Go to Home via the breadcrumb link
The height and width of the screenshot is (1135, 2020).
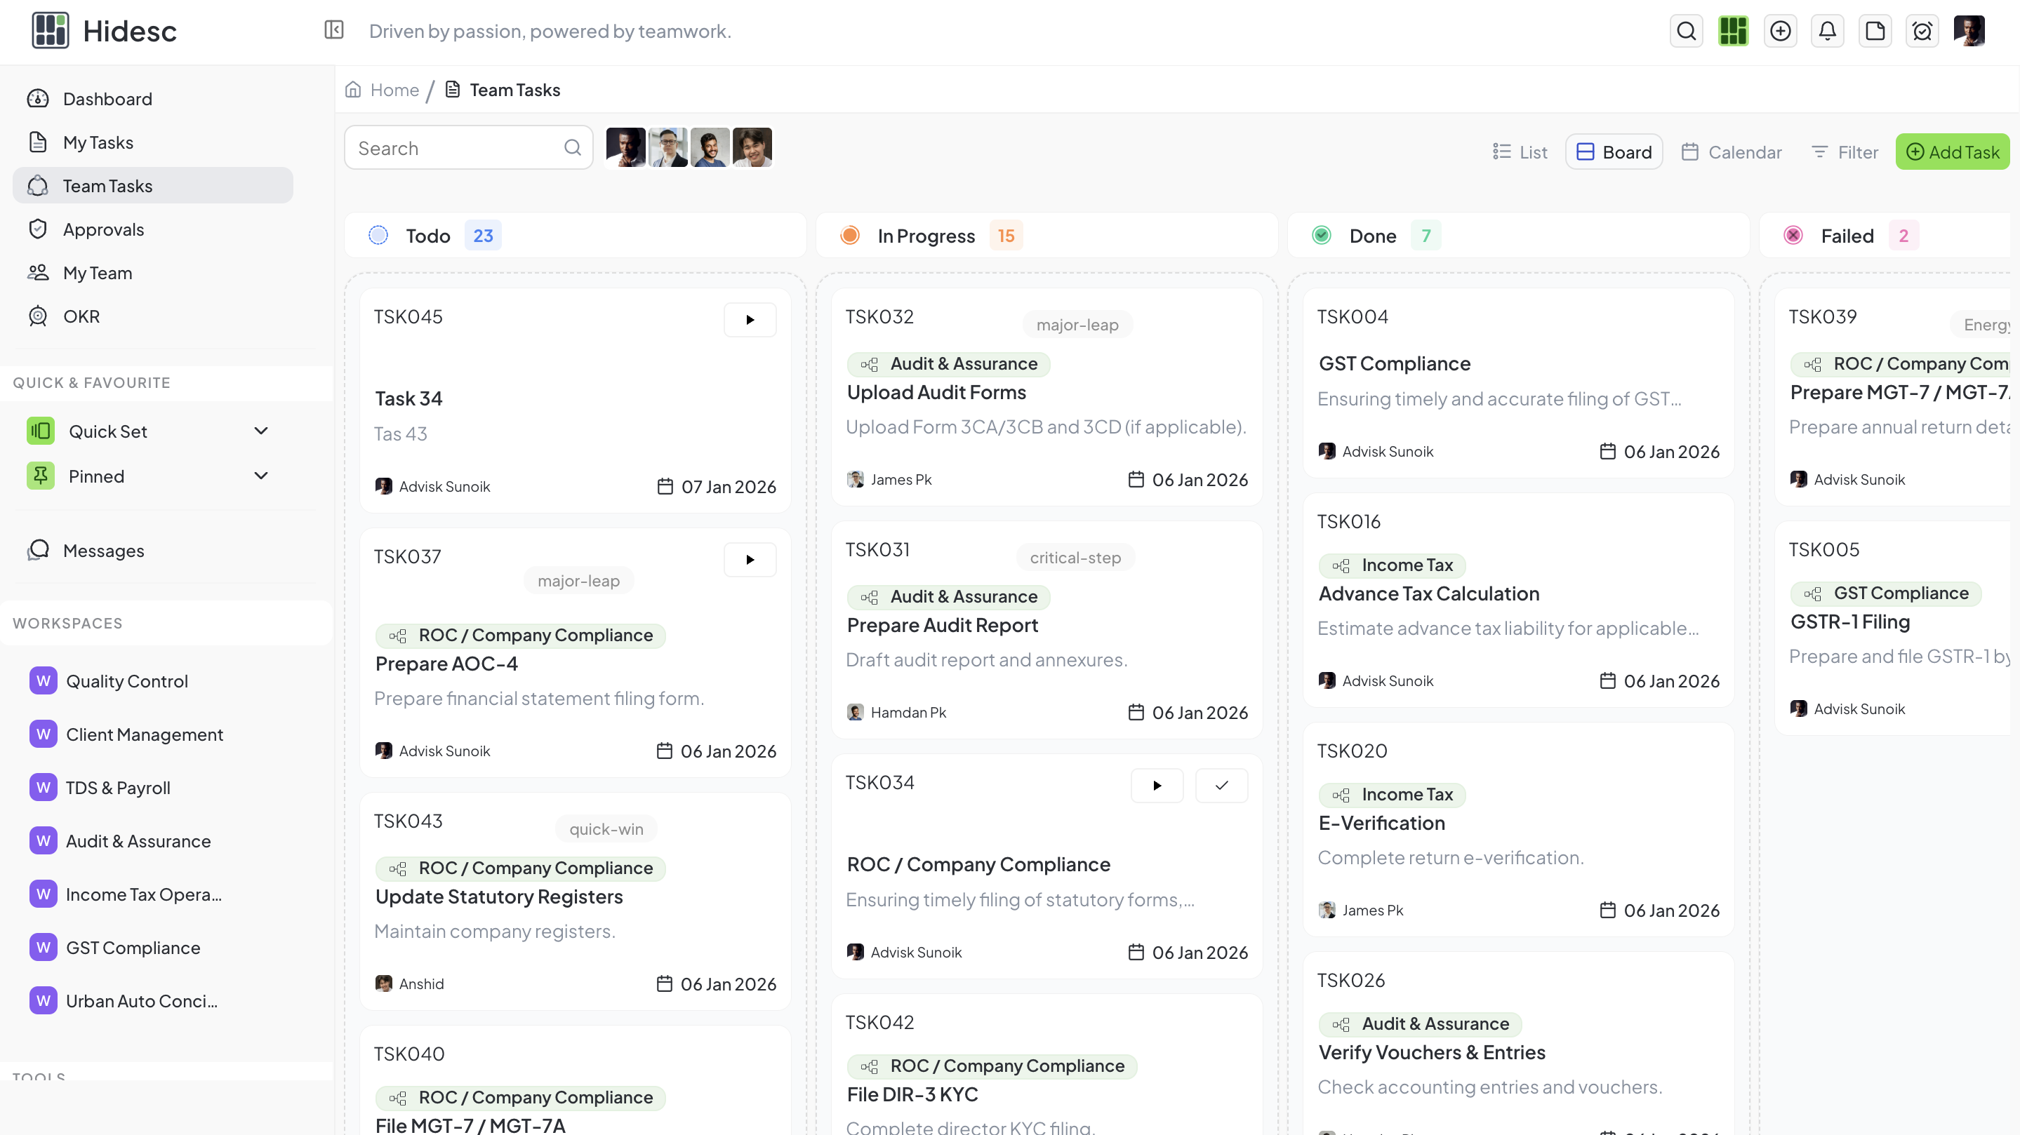pyautogui.click(x=394, y=89)
